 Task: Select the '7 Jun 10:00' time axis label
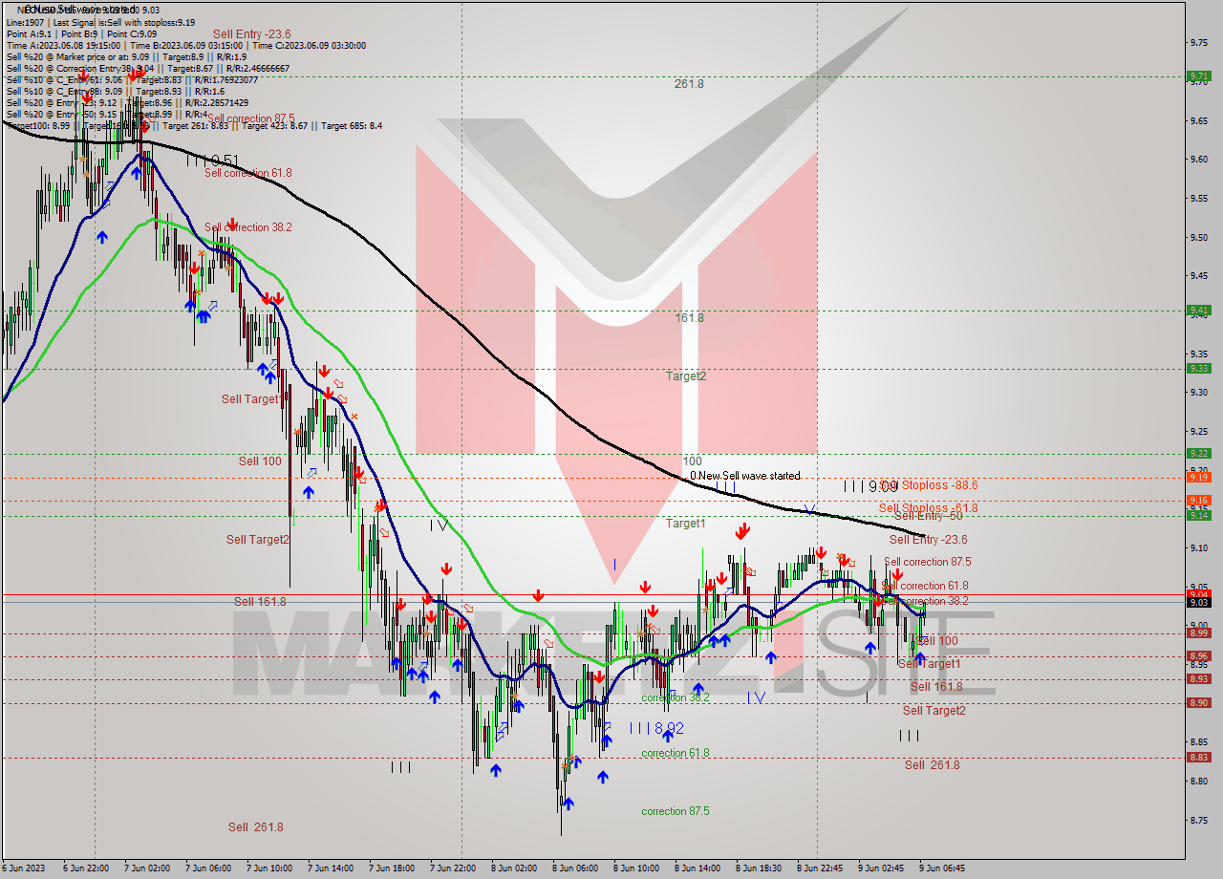point(269,868)
